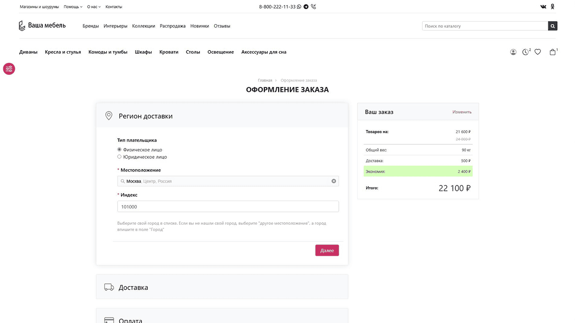Open the WhatsApp contact icon
Screen dimensions: 575x323
point(299,7)
